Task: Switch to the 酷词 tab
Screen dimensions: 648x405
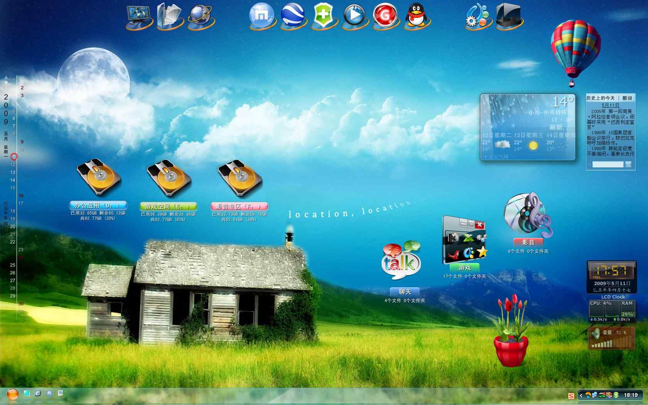Action: point(627,98)
